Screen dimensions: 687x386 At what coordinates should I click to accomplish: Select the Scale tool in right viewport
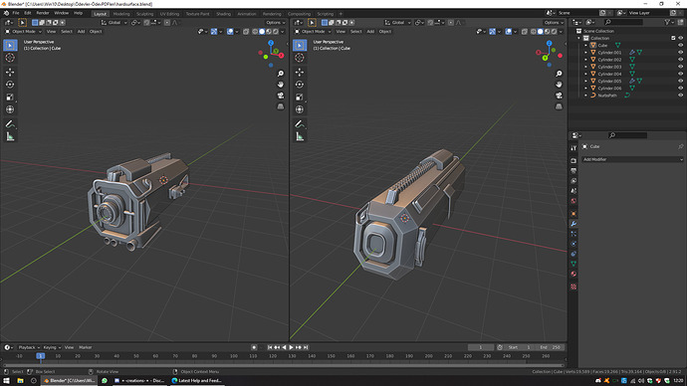[300, 97]
